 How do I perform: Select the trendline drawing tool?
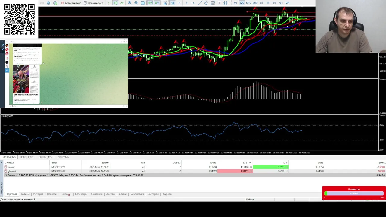200,3
